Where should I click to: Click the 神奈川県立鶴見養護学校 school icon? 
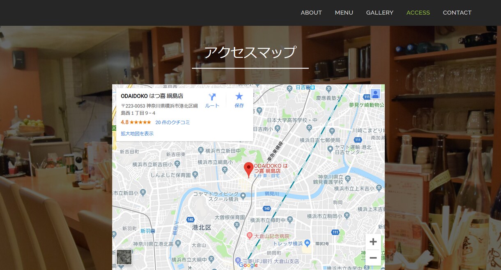point(348,178)
